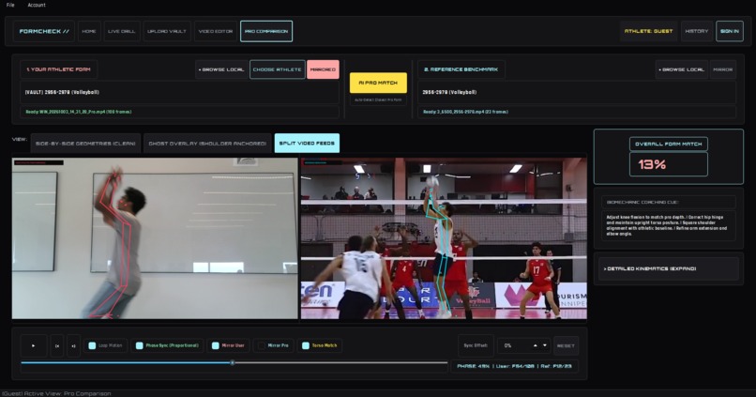Step back one frame

(57, 345)
